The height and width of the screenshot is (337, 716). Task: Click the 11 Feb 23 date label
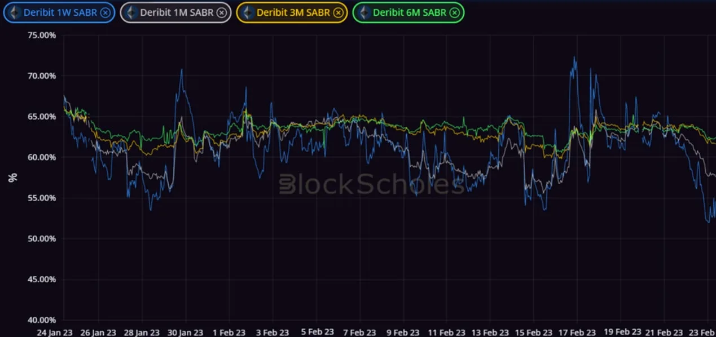tap(446, 332)
